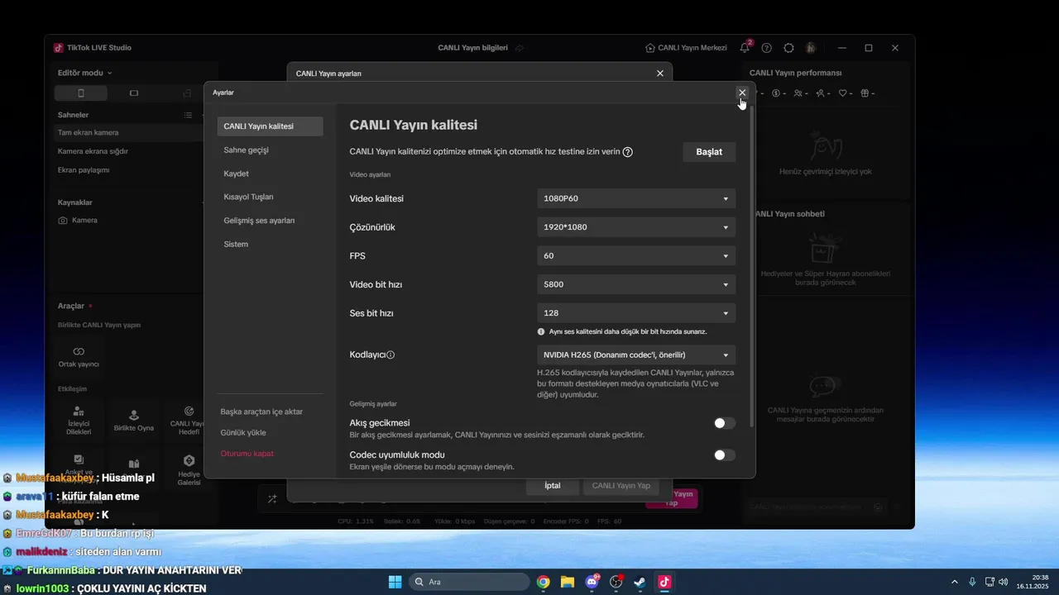Click taskbar clock showing 20:38

(1033, 582)
